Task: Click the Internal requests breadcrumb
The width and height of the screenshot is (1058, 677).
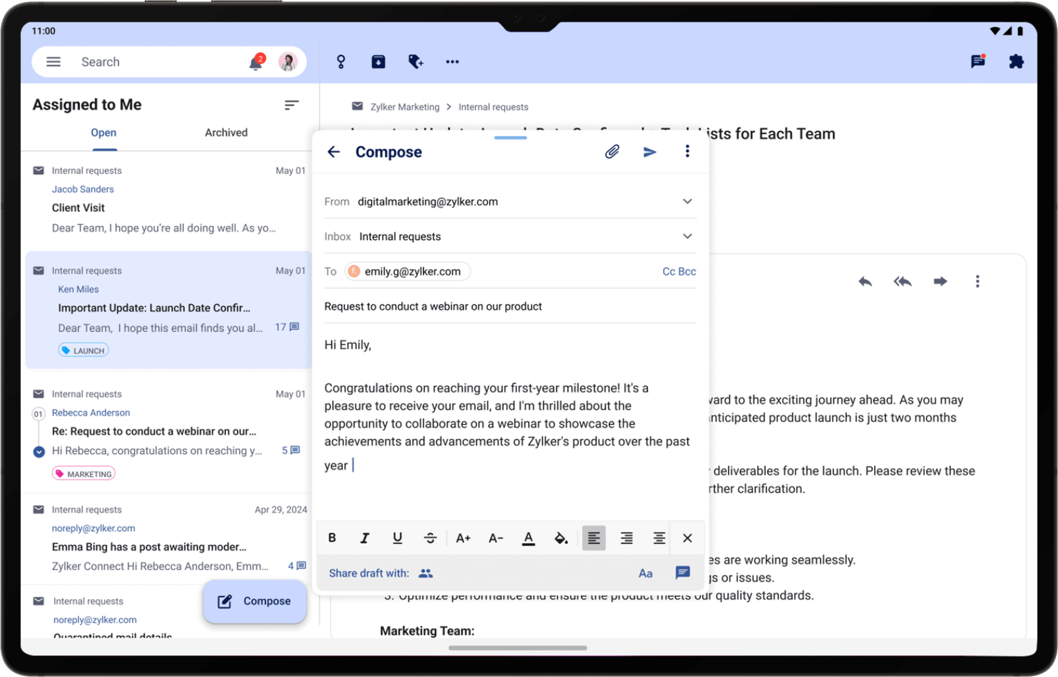Action: (493, 107)
